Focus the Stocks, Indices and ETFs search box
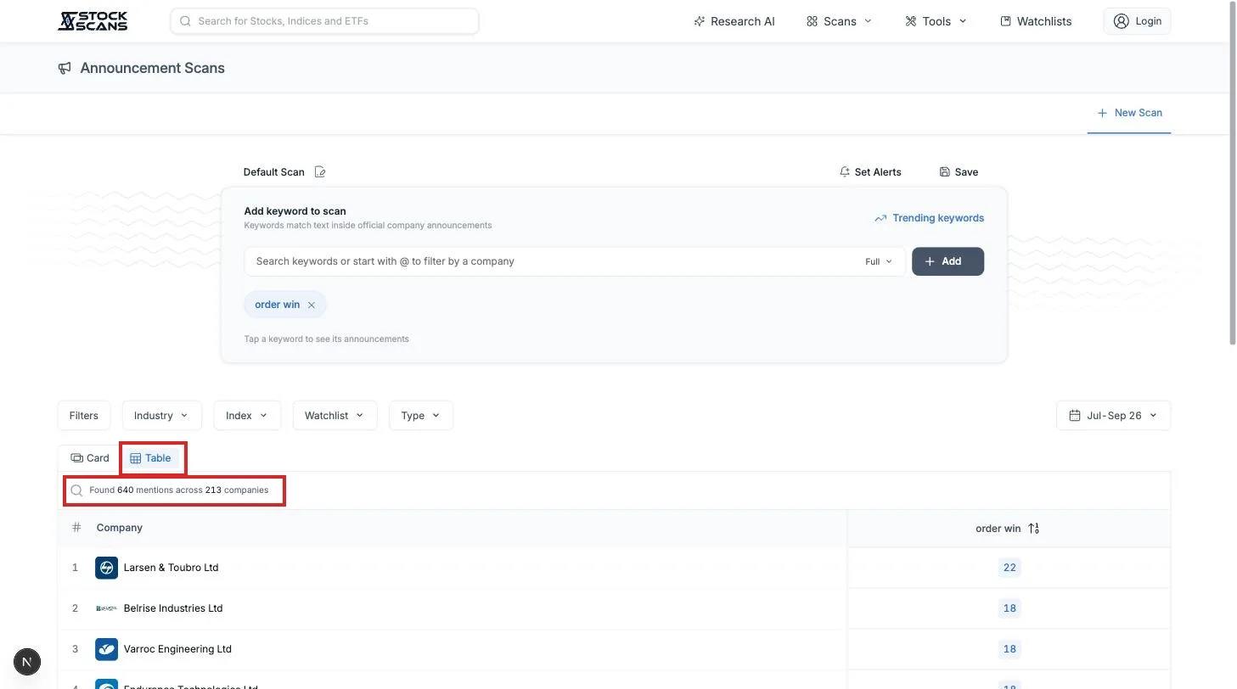 tap(324, 21)
